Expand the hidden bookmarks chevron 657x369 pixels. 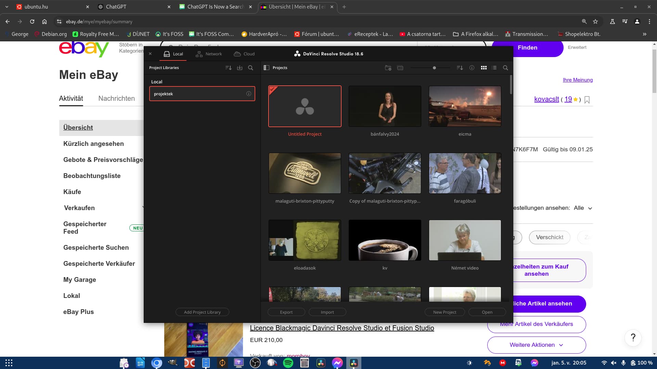[x=645, y=34]
